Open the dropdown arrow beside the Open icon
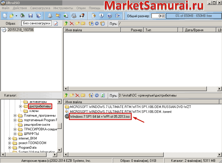Screen dimensions: 222x163 pos(16,16)
